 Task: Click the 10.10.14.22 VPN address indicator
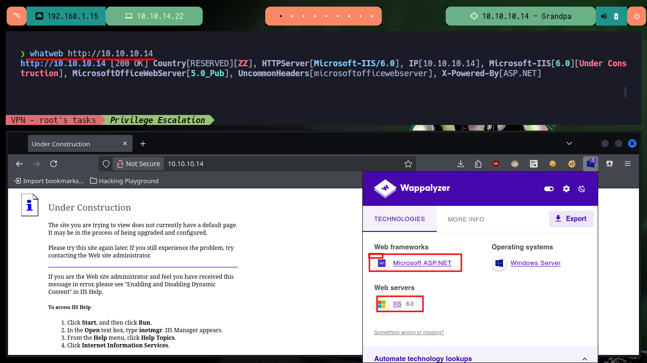pyautogui.click(x=154, y=16)
